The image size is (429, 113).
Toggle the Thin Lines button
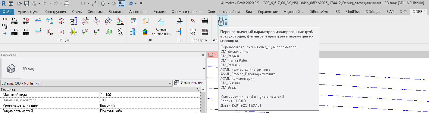pyautogui.click(x=121, y=4)
